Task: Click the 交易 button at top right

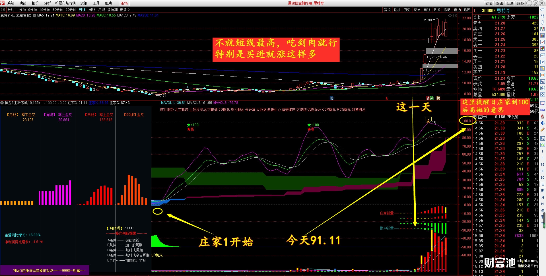Action: coord(510,3)
